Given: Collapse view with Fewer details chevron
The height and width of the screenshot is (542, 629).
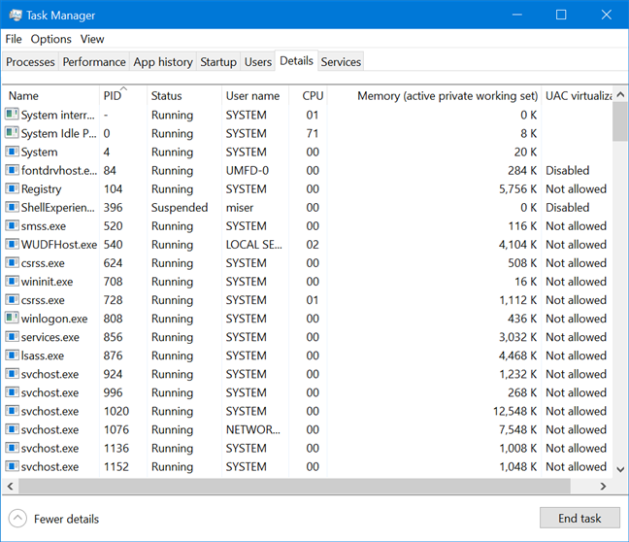Looking at the screenshot, I should pos(17,519).
